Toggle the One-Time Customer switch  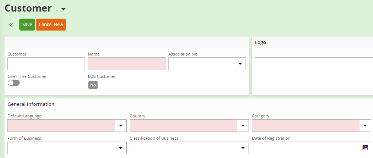(x=14, y=83)
